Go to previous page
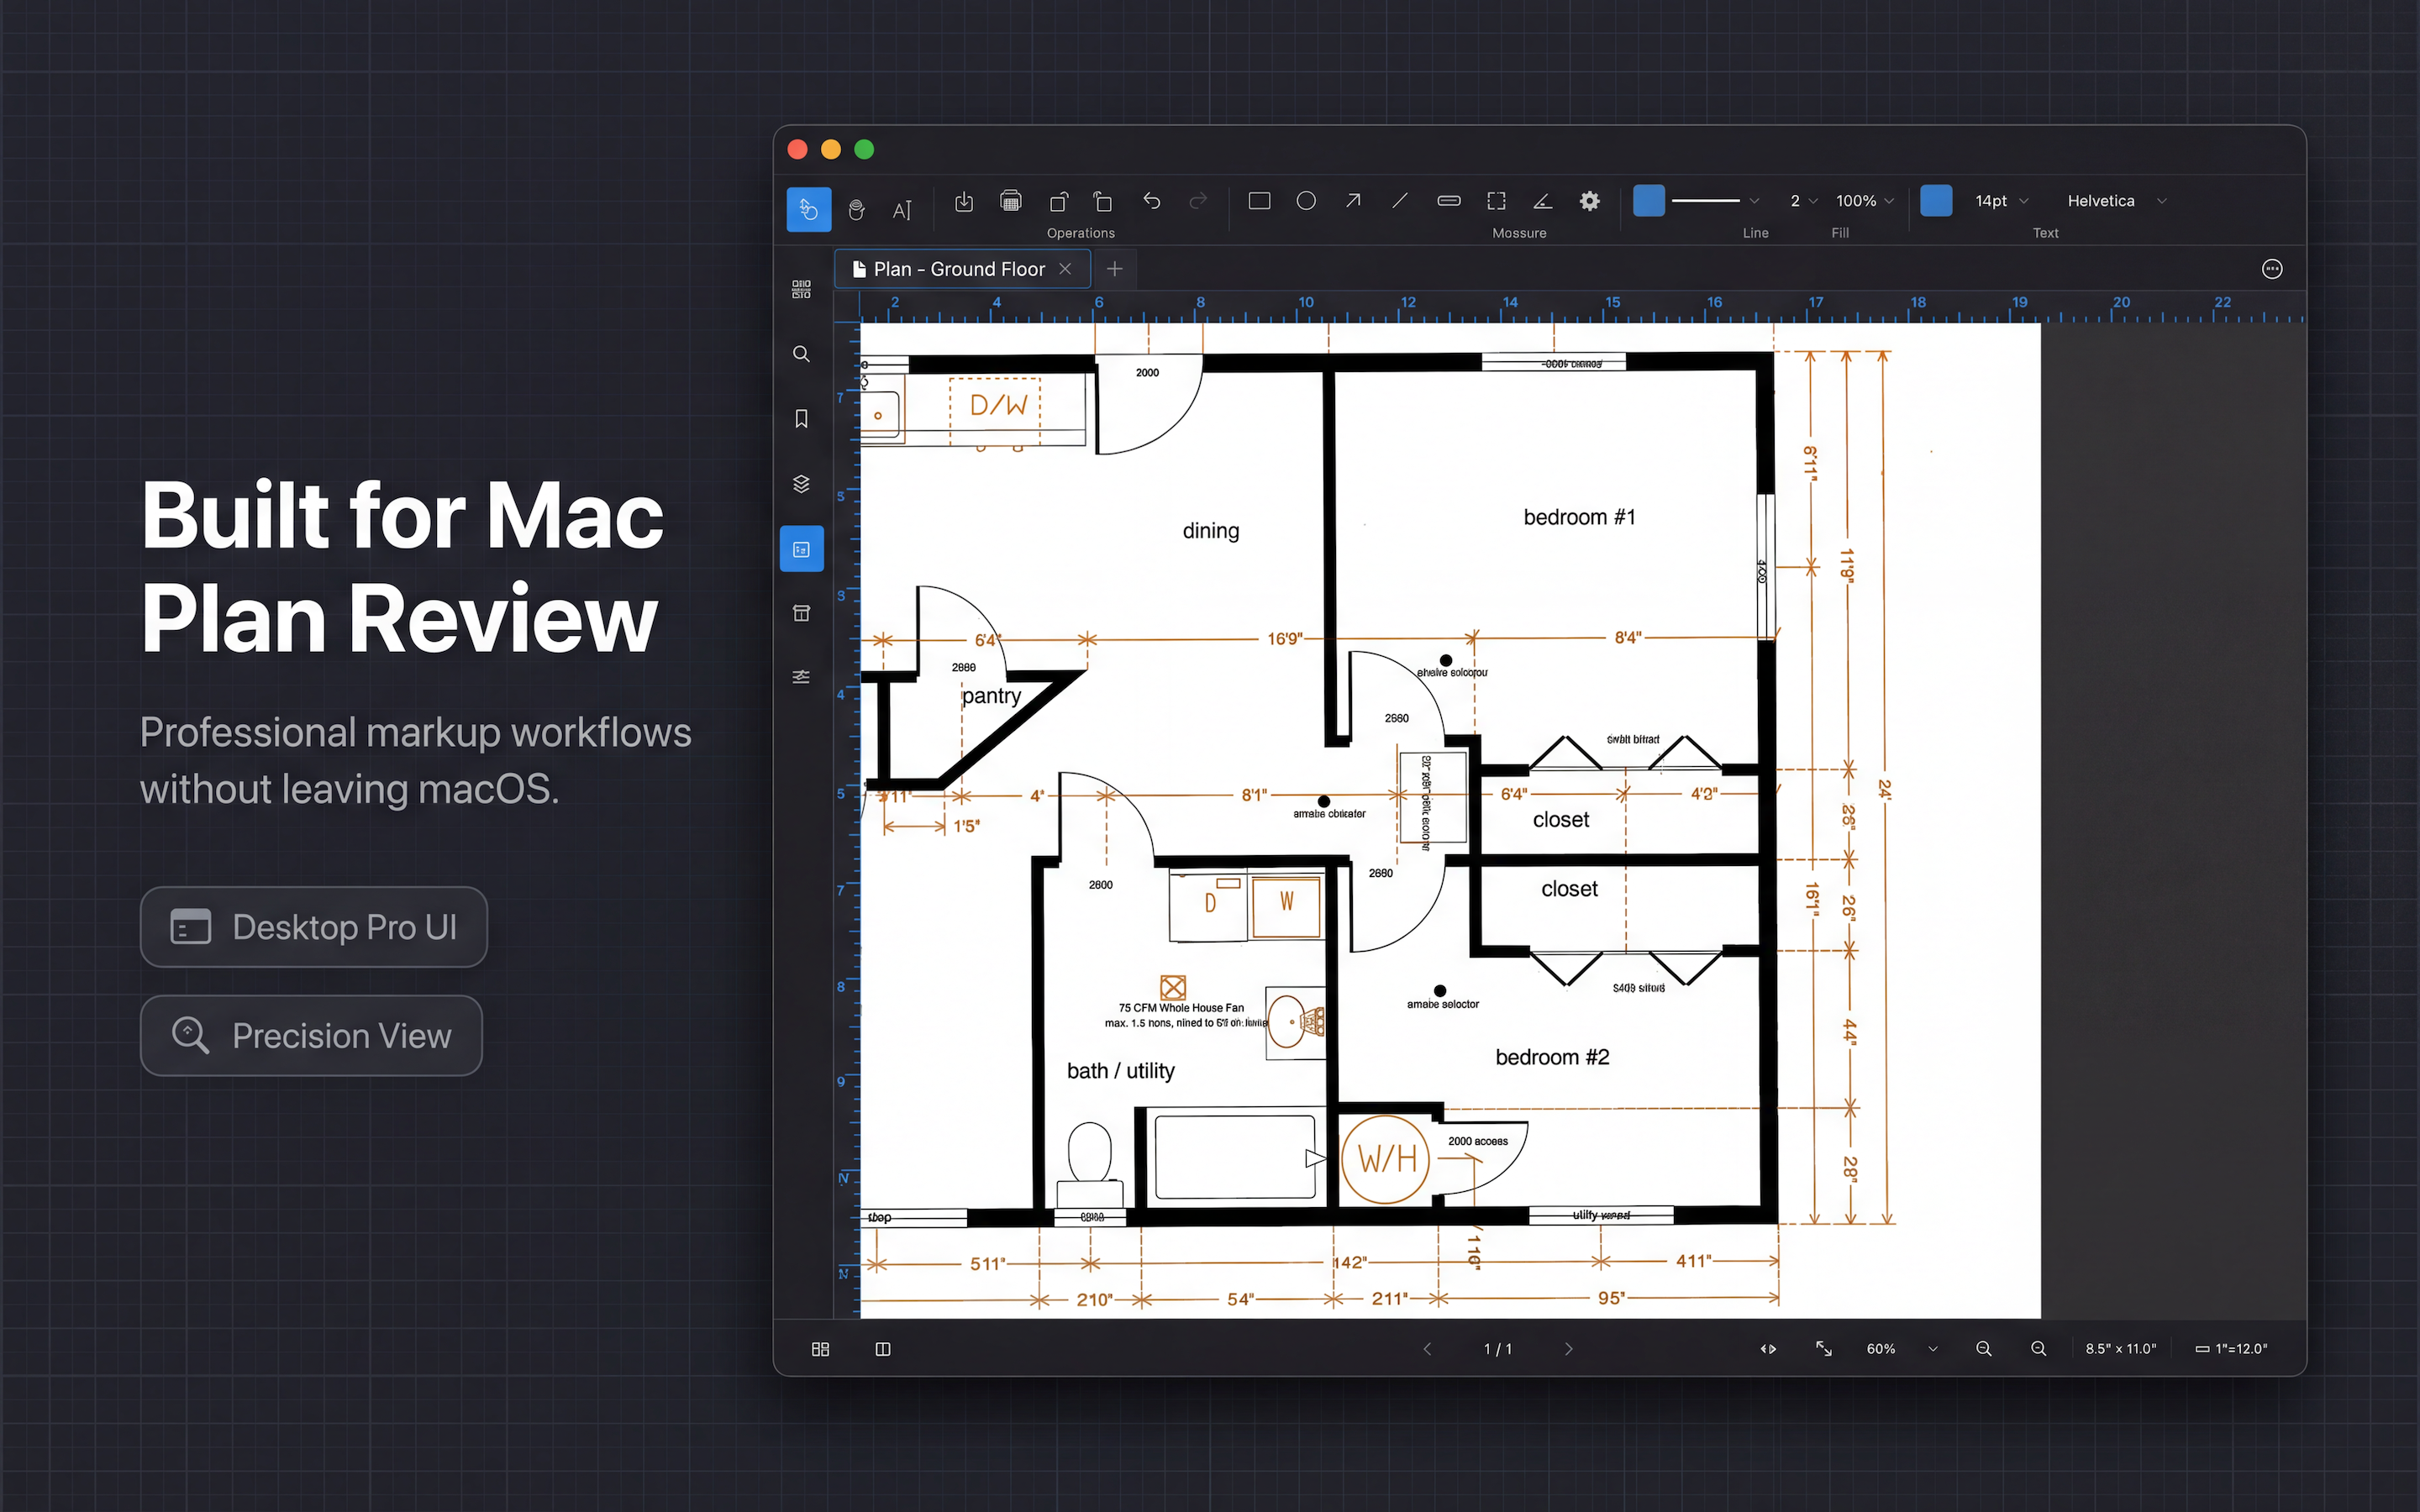 coord(1427,1349)
